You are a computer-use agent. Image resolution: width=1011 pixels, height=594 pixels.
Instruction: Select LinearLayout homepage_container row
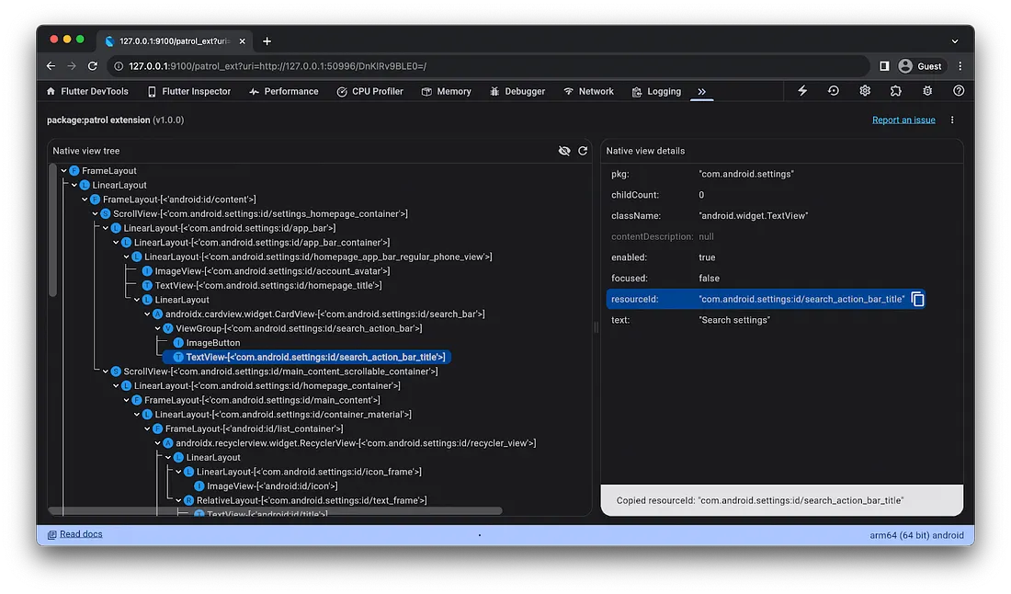point(260,385)
